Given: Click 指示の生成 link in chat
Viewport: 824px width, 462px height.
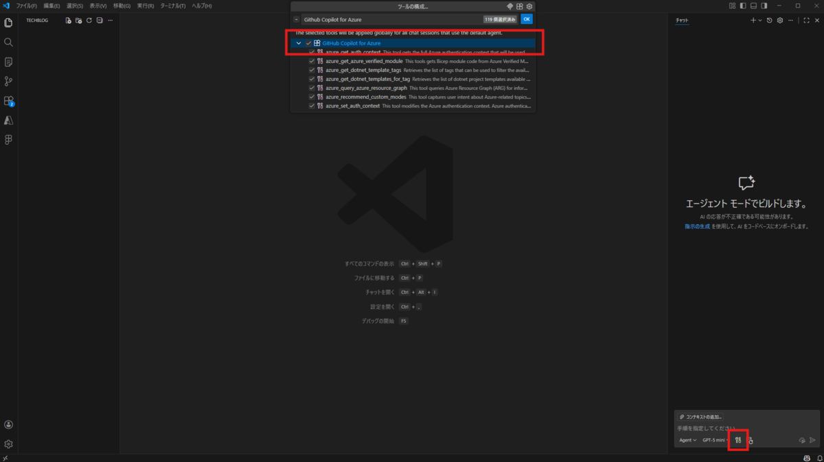Looking at the screenshot, I should click(x=697, y=226).
